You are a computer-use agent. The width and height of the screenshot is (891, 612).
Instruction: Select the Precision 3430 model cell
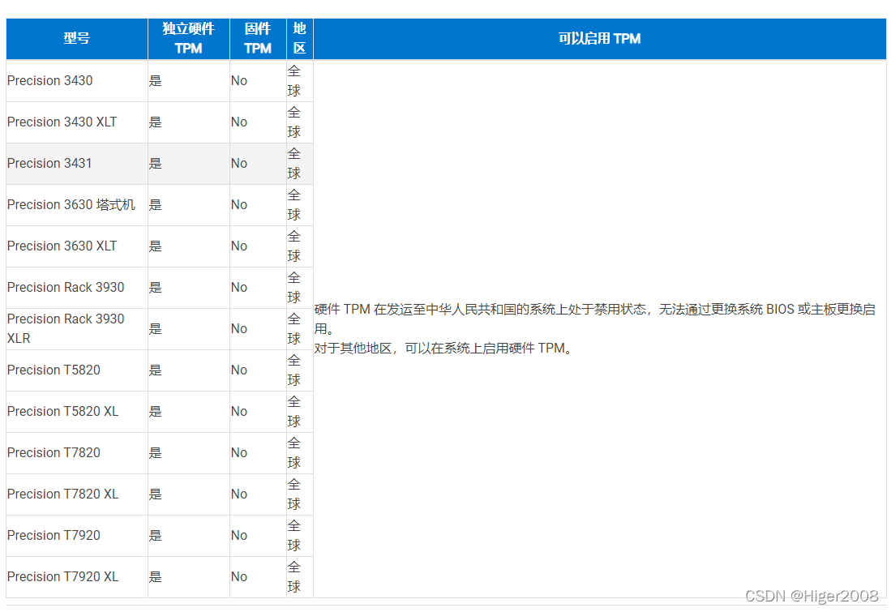click(x=77, y=81)
